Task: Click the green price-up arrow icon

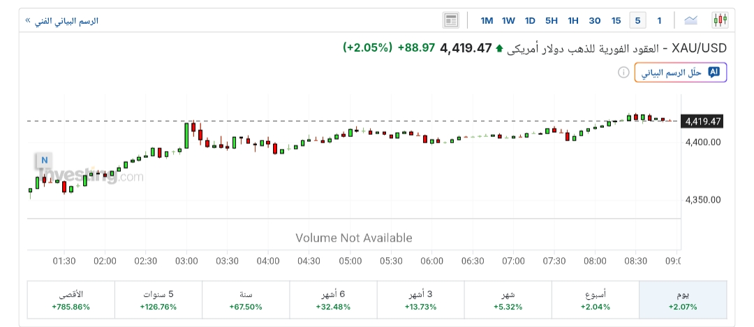Action: pyautogui.click(x=498, y=49)
